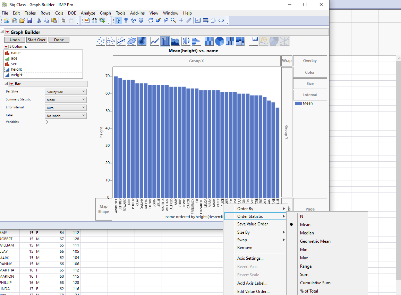Choose Sum as the order statistic
This screenshot has height=295, width=401.
coord(304,275)
